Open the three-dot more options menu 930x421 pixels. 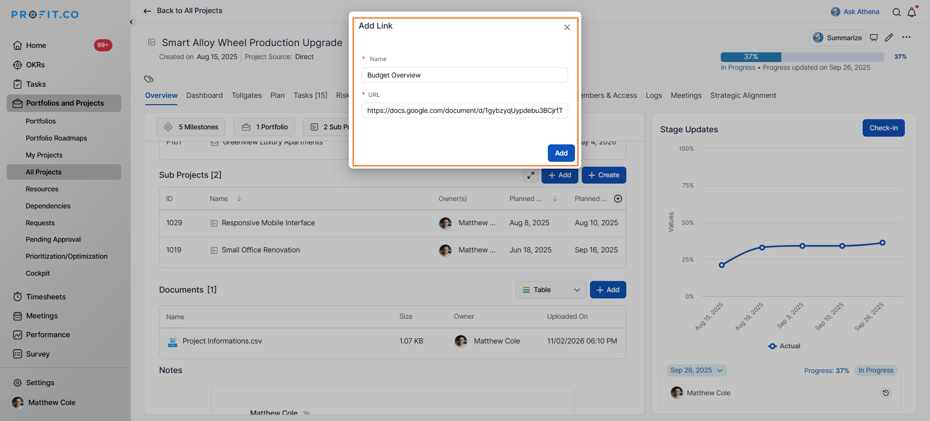[906, 37]
